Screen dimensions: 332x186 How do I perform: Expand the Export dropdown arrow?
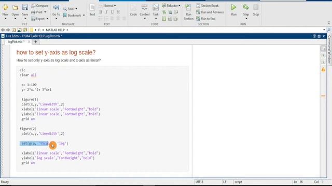coord(47,19)
